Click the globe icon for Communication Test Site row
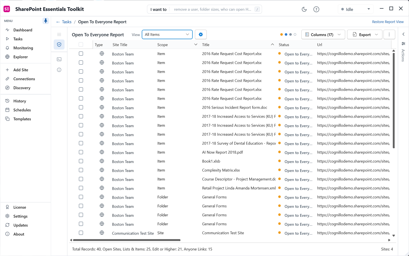The width and height of the screenshot is (409, 256). tap(102, 233)
